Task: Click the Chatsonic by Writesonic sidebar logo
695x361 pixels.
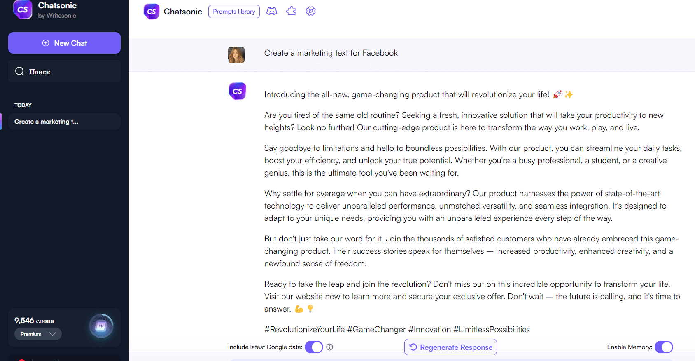Action: 23,10
